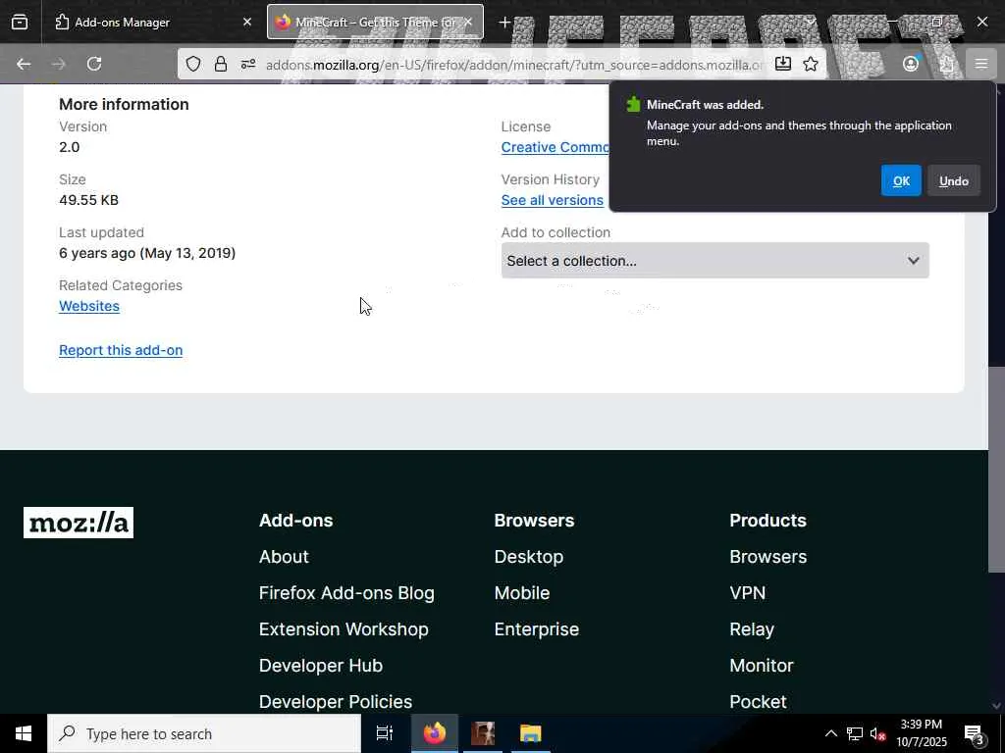Open the Developer Policies link
The width and height of the screenshot is (1005, 753).
336,702
